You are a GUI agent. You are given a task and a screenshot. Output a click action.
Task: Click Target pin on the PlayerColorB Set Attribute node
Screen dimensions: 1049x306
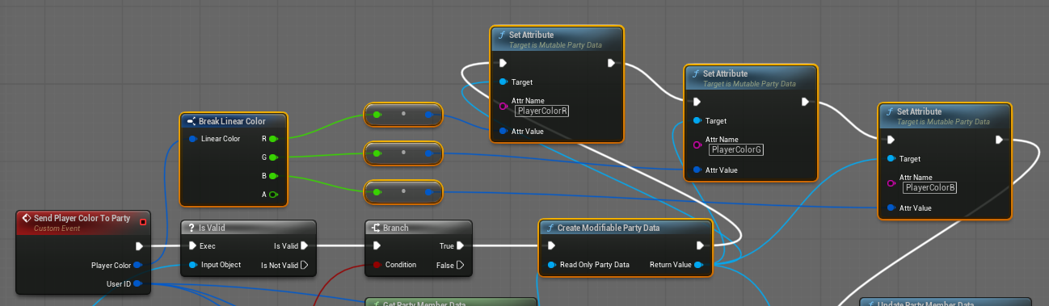tap(891, 158)
